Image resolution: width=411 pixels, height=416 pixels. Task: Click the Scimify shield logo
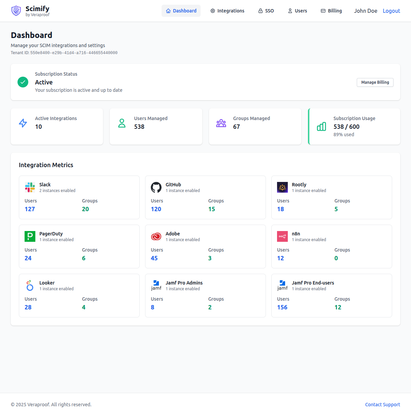coord(16,11)
